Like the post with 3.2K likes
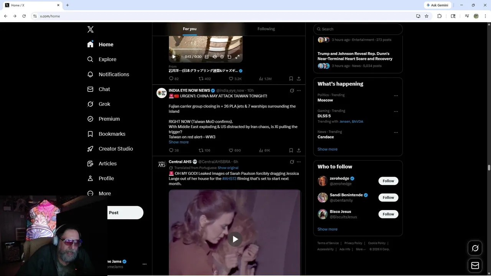 (235, 79)
